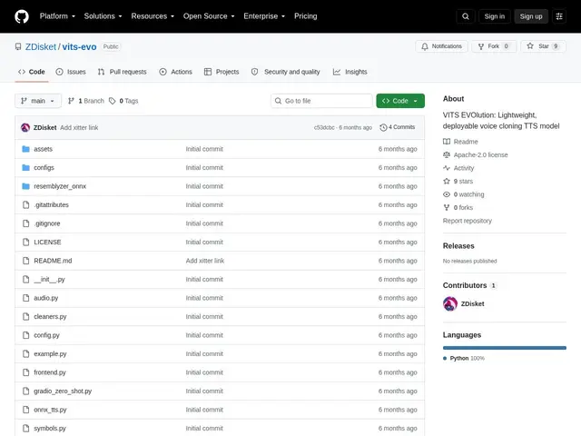
Task: Open the resemblyzer_onnx folder icon
Action: tap(25, 186)
